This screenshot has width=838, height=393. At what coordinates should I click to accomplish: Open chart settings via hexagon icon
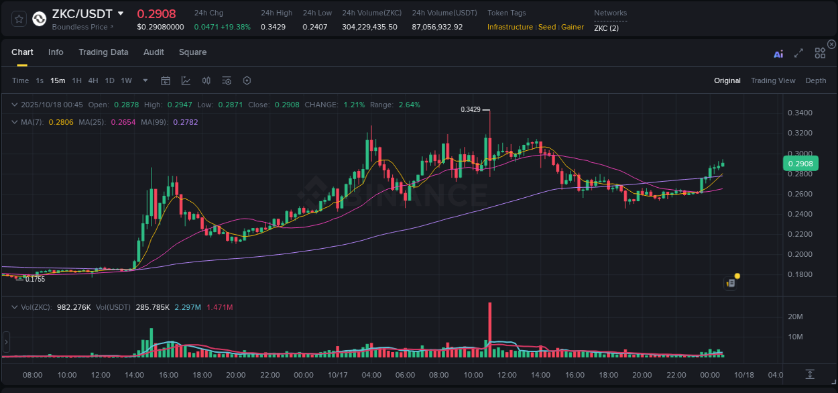(247, 80)
